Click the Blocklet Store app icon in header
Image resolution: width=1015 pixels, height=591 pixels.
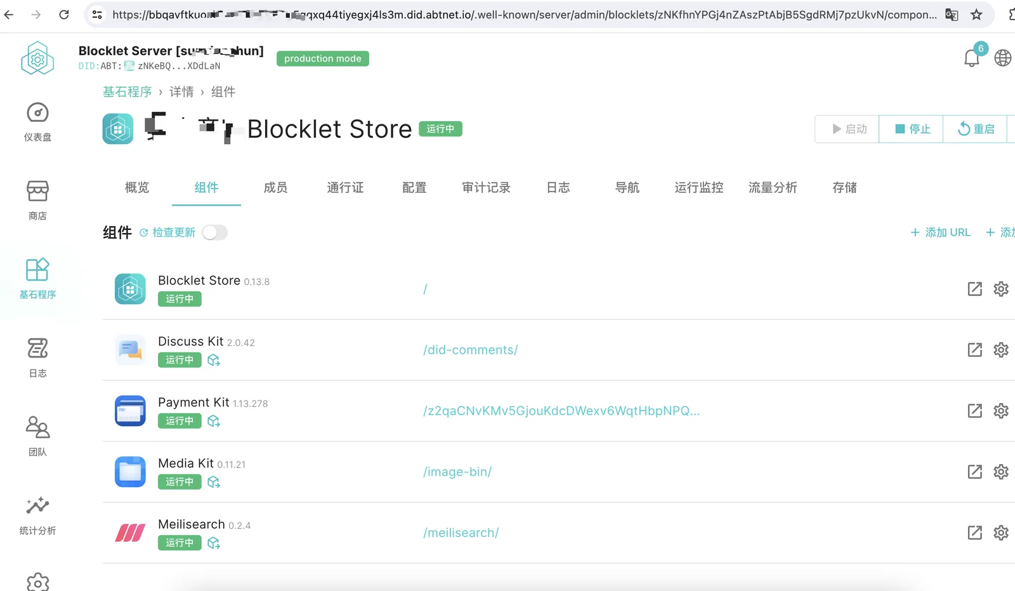coord(118,129)
